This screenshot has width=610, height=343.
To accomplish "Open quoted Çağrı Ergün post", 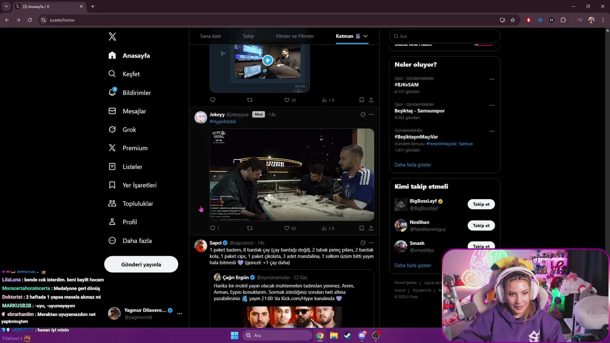I will tap(292, 298).
